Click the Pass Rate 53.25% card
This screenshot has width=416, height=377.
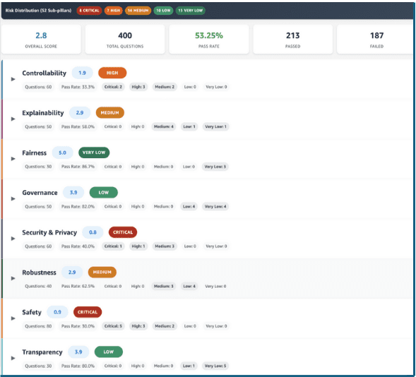[x=209, y=40]
